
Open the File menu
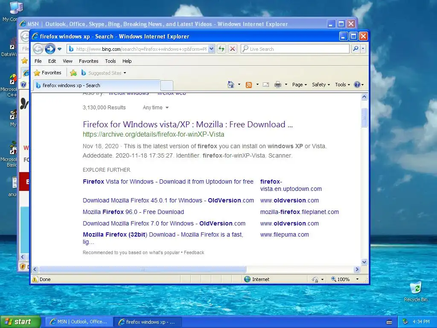click(x=38, y=61)
